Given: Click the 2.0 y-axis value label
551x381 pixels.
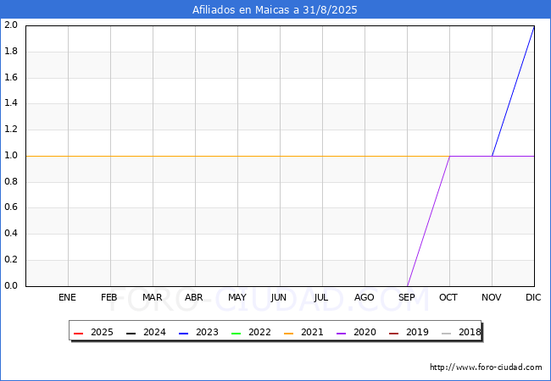Looking at the screenshot, I should (11, 25).
